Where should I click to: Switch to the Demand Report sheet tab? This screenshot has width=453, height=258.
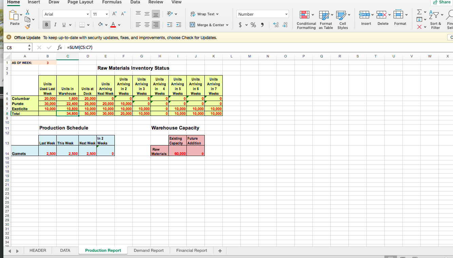point(149,251)
